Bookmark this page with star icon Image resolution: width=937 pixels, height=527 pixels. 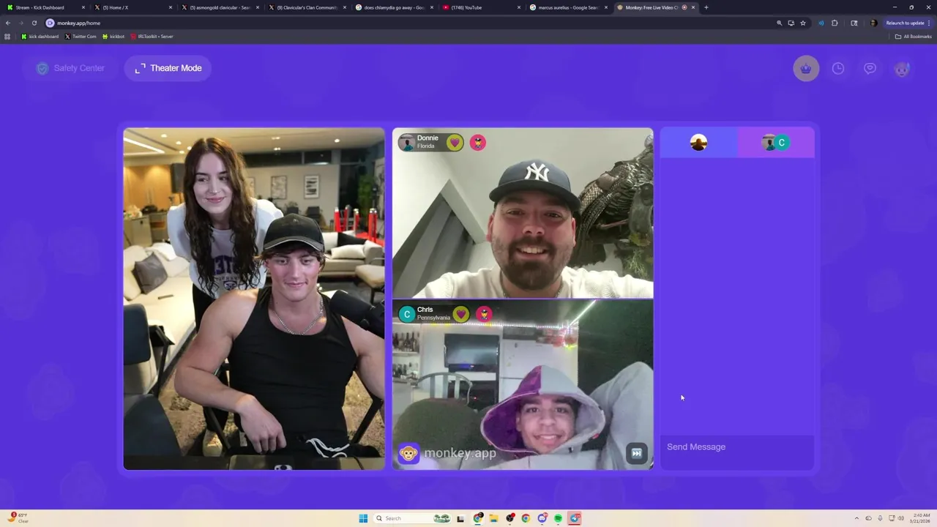point(803,23)
